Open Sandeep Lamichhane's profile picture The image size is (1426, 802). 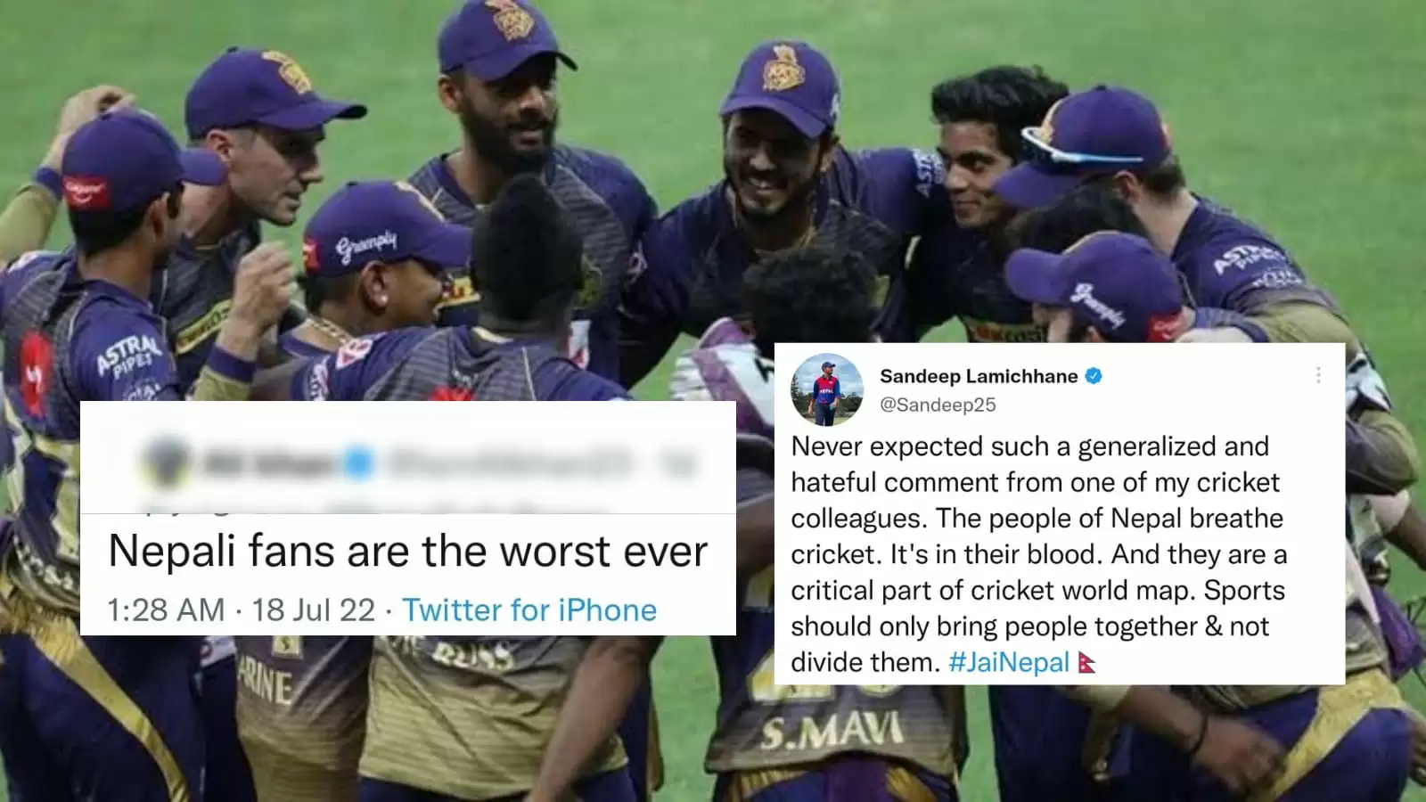click(827, 390)
